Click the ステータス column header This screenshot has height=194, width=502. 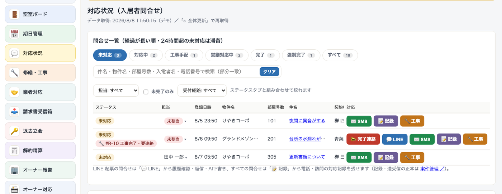pyautogui.click(x=106, y=107)
